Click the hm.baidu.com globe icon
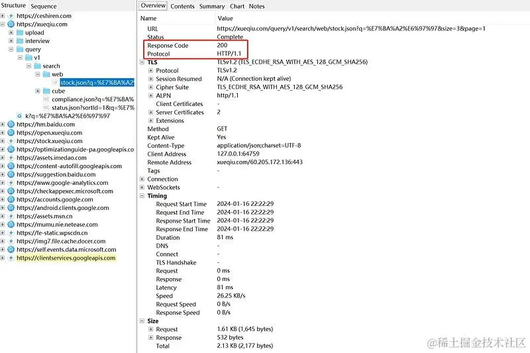The width and height of the screenshot is (530, 353). (11, 125)
